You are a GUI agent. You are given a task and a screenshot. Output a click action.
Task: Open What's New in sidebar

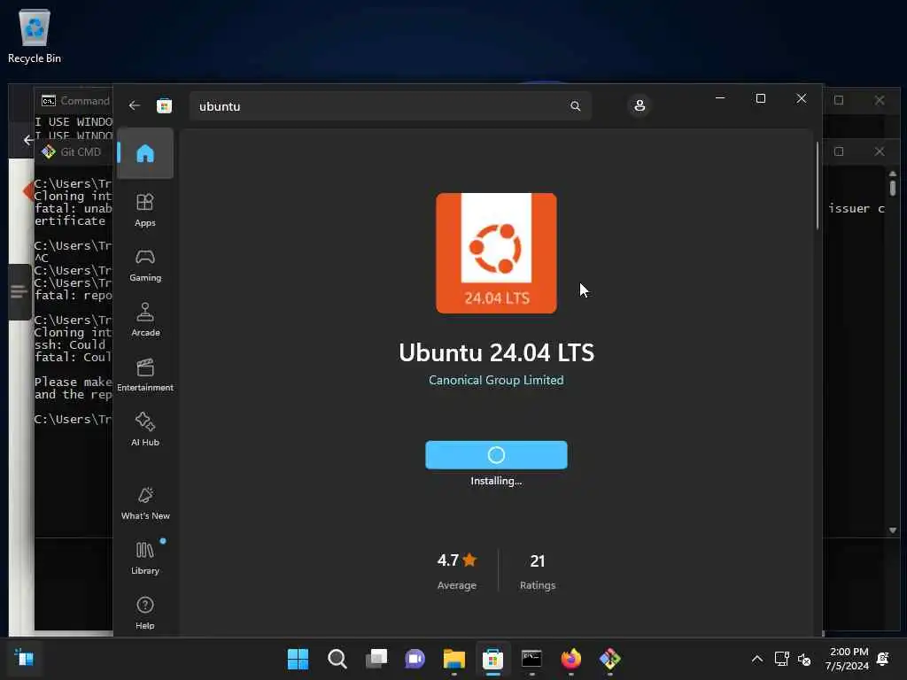(x=145, y=503)
